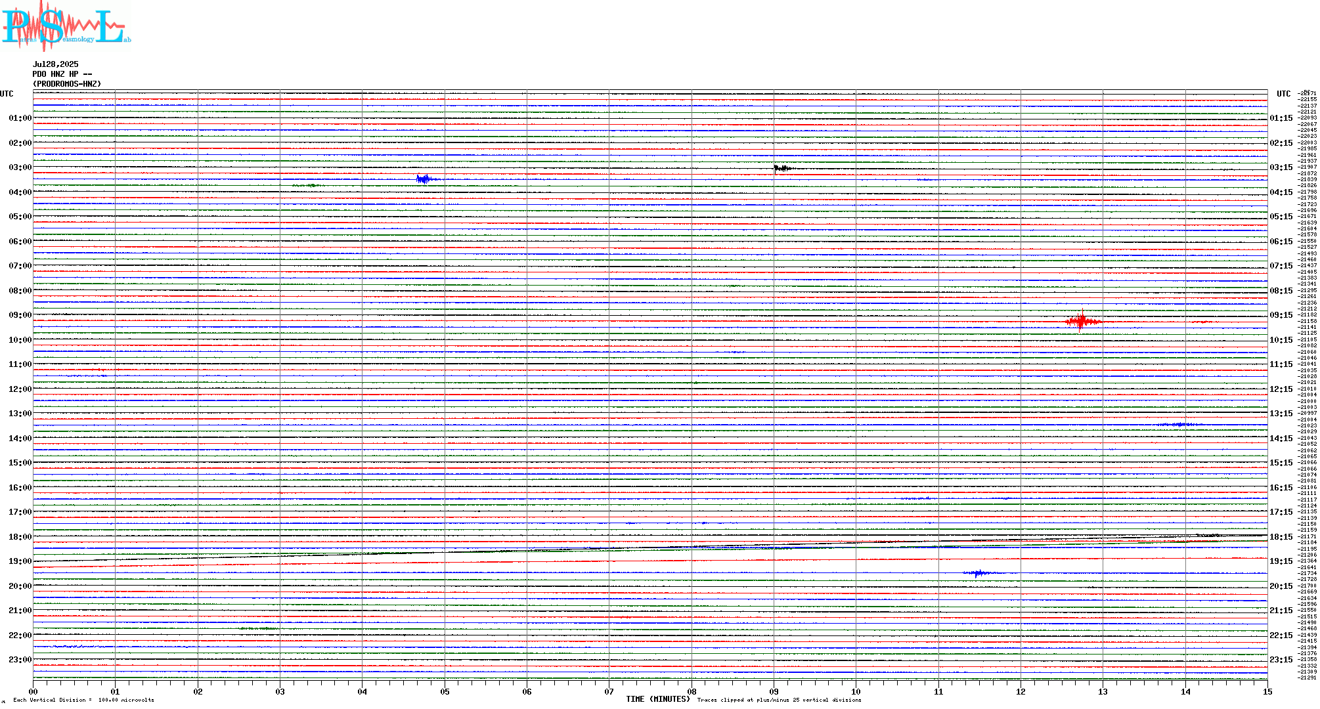
Task: Click minute 06 on the time axis
Action: pyautogui.click(x=527, y=691)
